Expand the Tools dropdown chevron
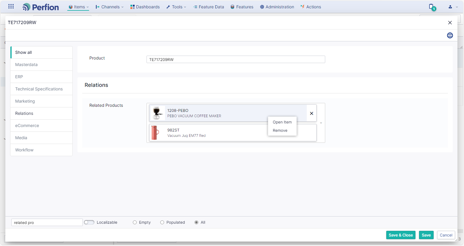The height and width of the screenshot is (246, 464). [185, 7]
